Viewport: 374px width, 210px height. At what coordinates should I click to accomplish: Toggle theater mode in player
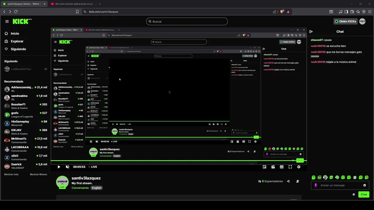pos(282,167)
